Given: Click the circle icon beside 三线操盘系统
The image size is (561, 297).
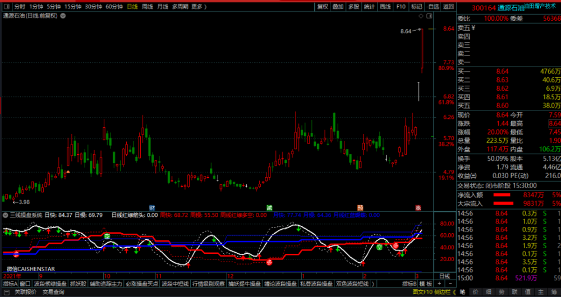Looking at the screenshot, I should 6,215.
